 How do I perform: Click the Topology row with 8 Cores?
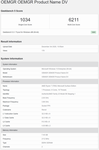pos(49,90)
